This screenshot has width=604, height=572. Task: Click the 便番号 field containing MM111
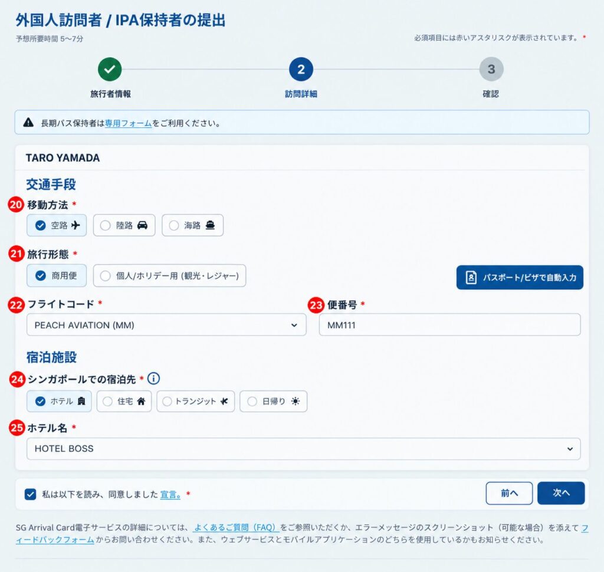449,325
